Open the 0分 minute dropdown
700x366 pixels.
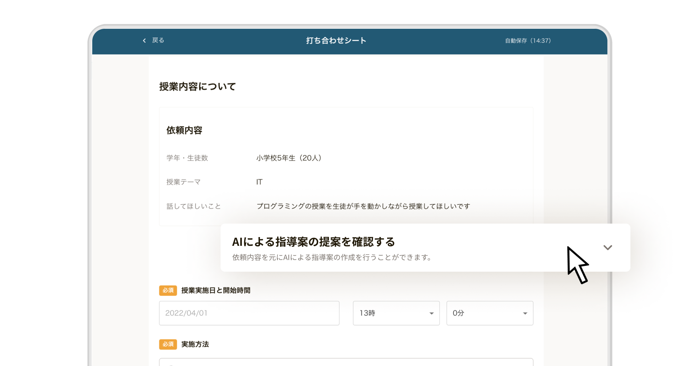click(490, 313)
